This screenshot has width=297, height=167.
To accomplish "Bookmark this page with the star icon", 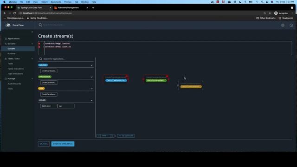I will [x=270, y=13].
